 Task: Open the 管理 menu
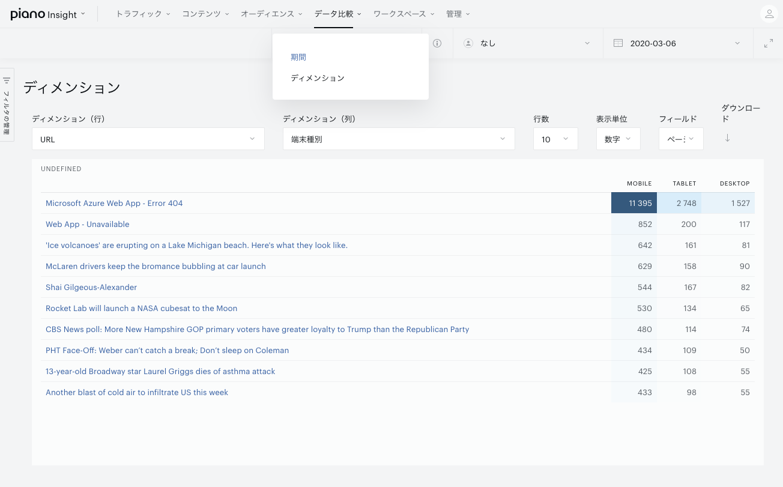[x=458, y=14]
